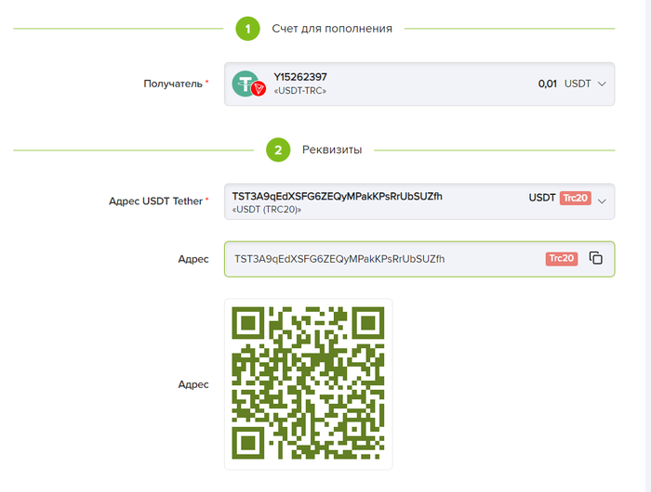Click the green step 1 circle badge
This screenshot has width=651, height=492.
tap(247, 29)
